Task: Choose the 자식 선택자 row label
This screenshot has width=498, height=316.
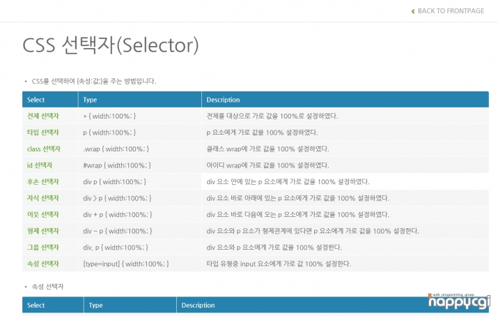Action: tap(43, 198)
